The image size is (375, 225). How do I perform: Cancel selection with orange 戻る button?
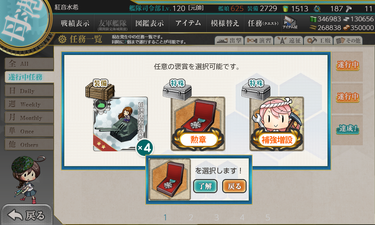click(234, 186)
